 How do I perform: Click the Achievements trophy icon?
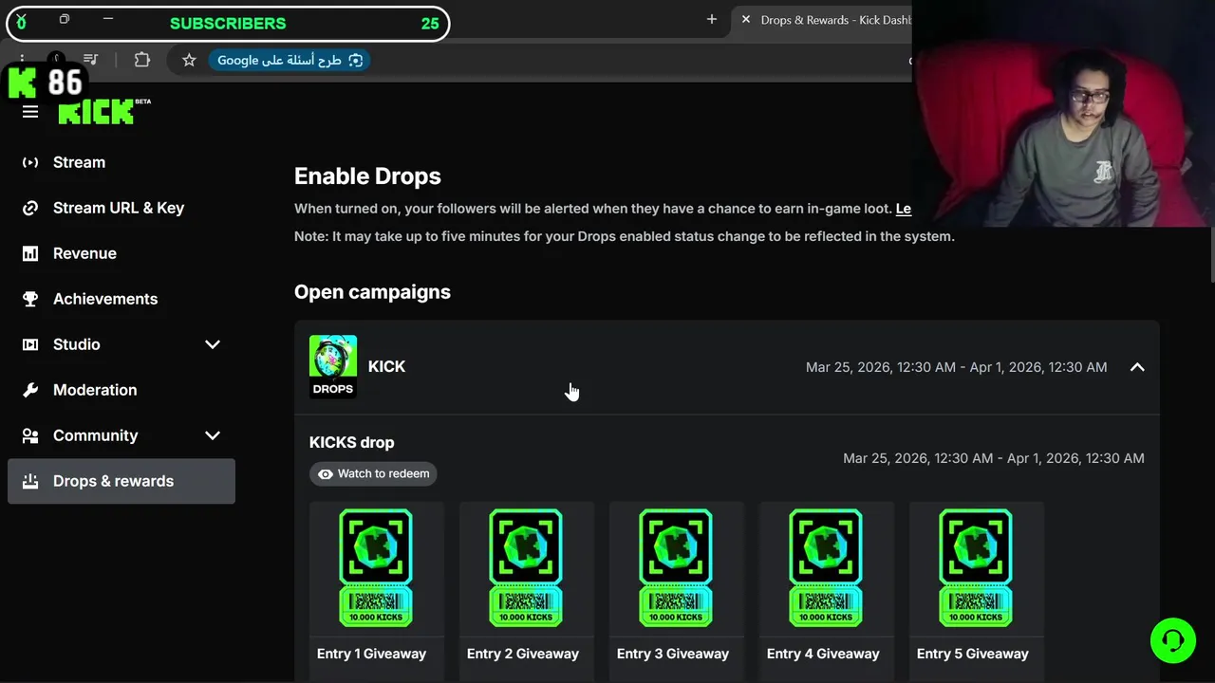click(30, 299)
